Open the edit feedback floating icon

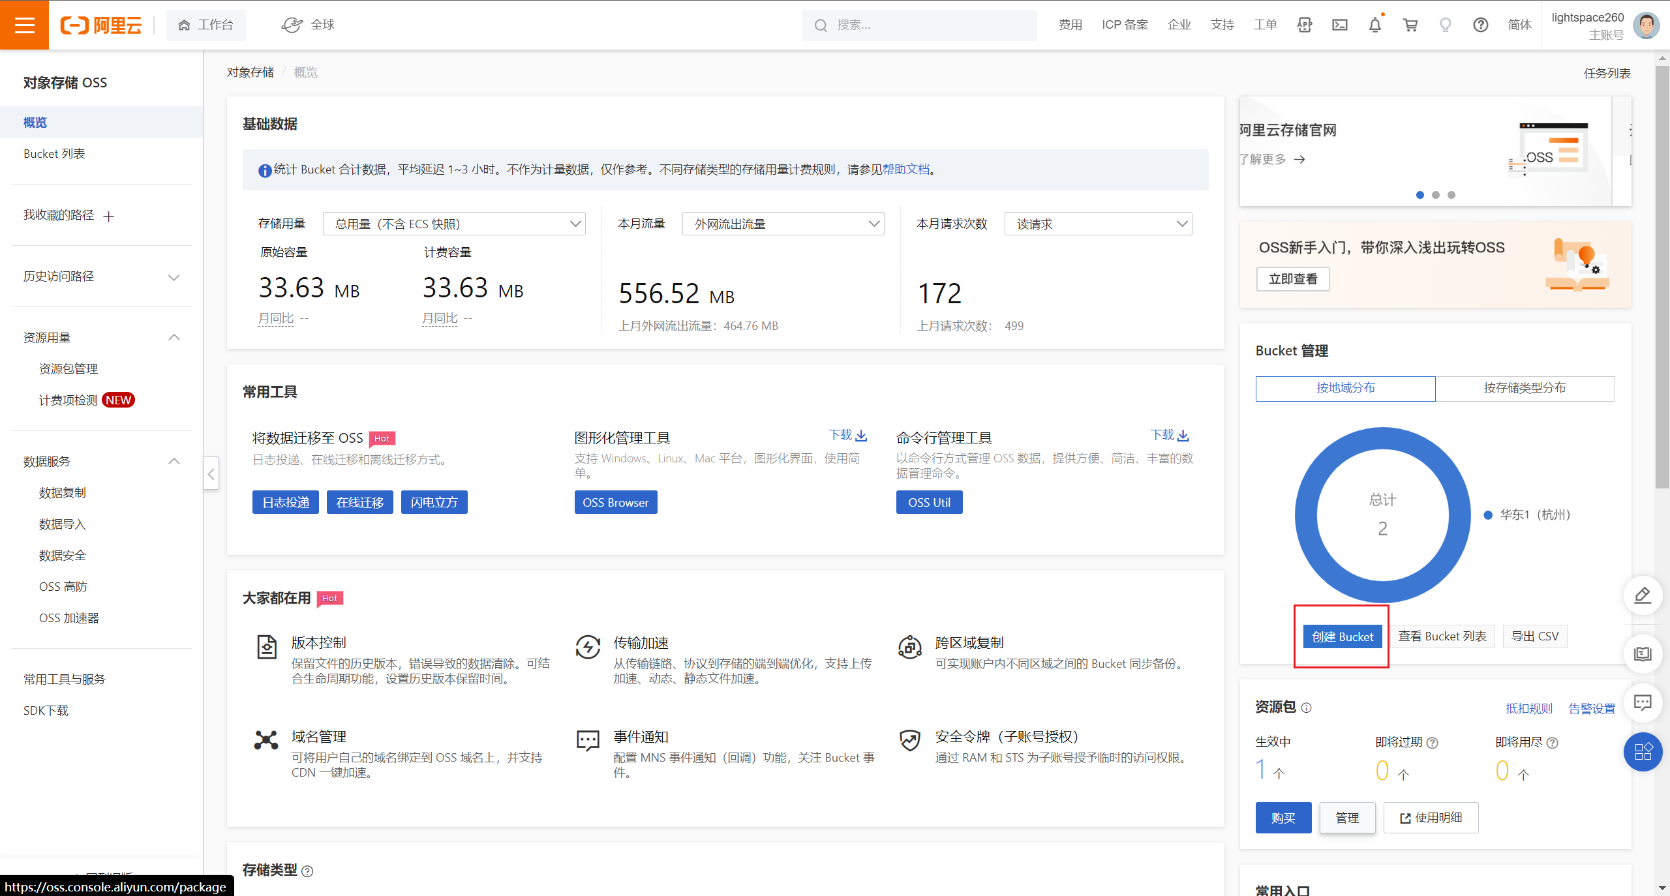click(1643, 595)
